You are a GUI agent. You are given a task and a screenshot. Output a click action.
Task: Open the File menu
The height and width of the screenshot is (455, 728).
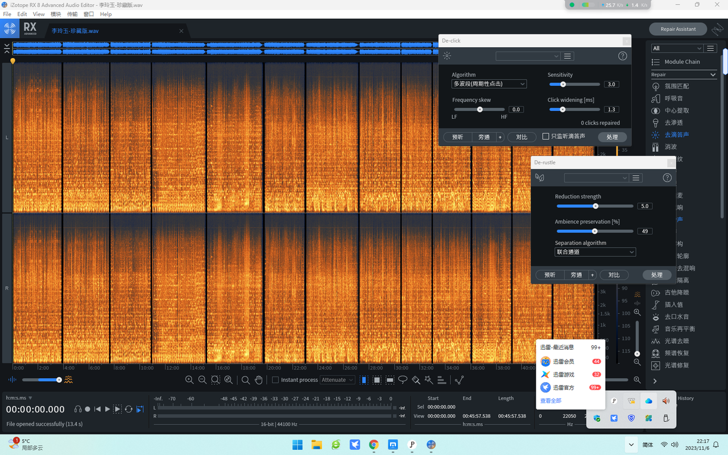click(x=7, y=14)
